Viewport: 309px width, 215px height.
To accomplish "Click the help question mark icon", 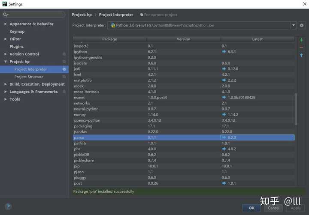I will [8, 206].
